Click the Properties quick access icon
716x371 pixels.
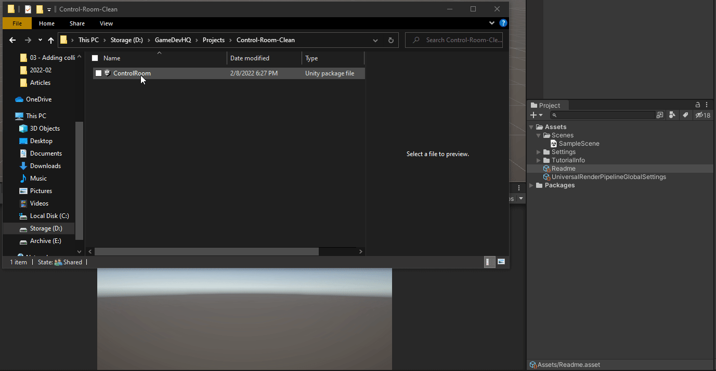click(x=28, y=9)
